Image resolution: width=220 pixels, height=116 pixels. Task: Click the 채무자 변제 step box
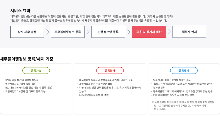click(x=189, y=32)
